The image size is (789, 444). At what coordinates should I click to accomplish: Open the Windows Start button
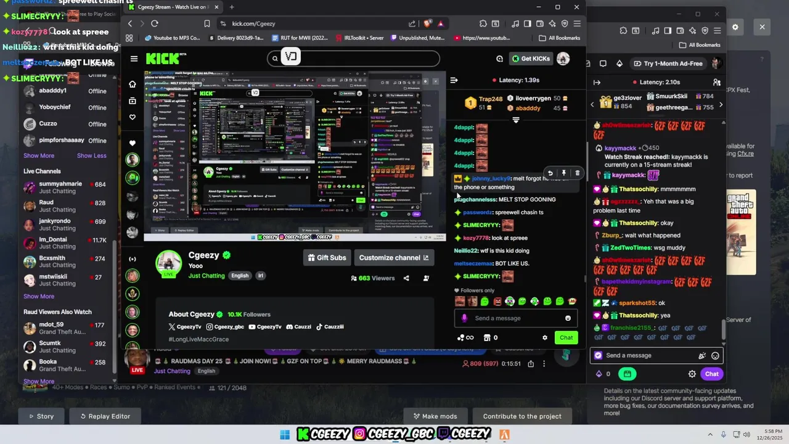(x=285, y=435)
